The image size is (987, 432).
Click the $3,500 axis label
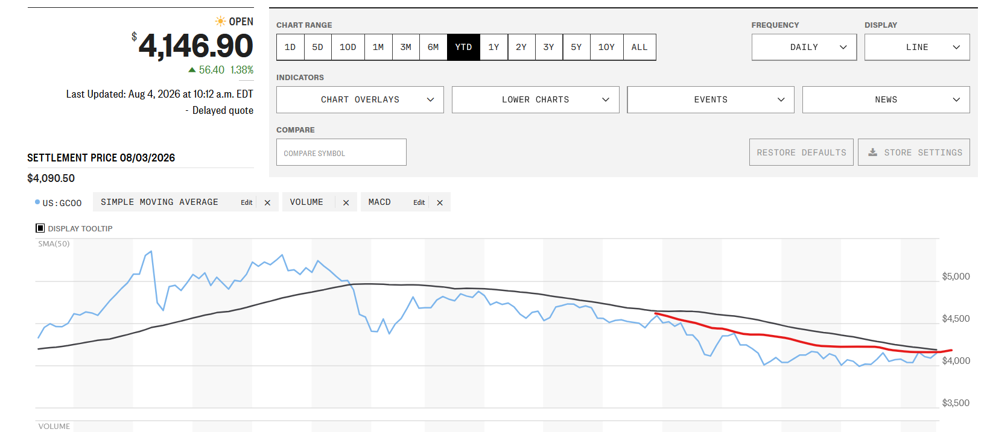[x=956, y=403]
